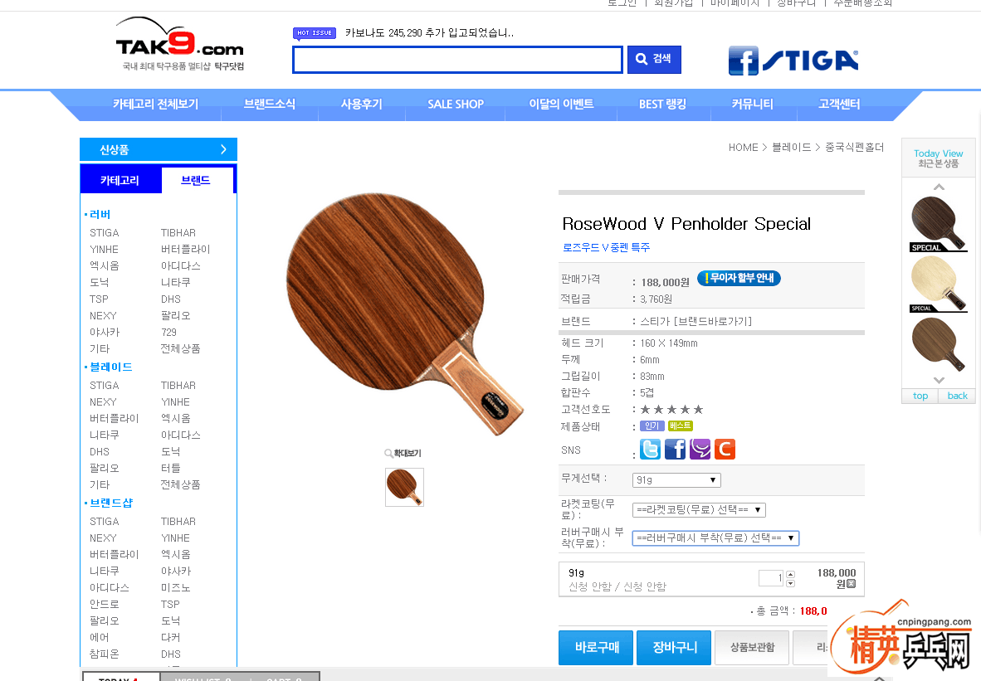Open the STIGA Facebook banner
The width and height of the screenshot is (981, 681).
[x=793, y=61]
